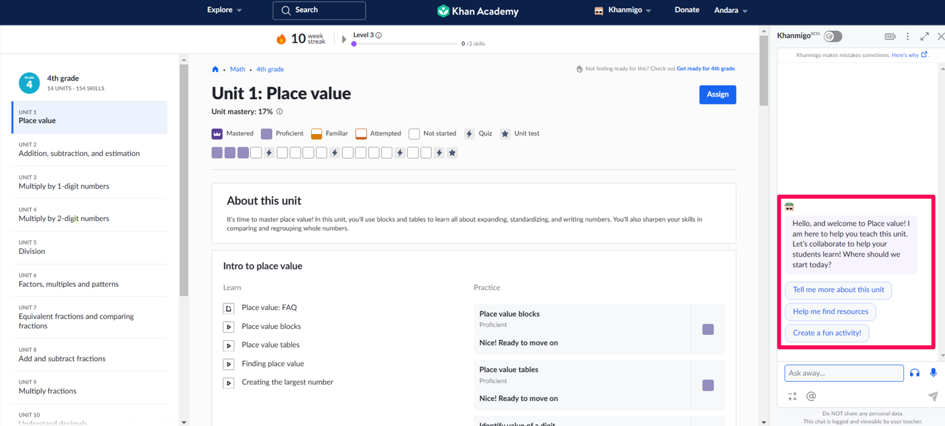Open Unit 6 Factors, multiples and patterns
Image resolution: width=945 pixels, height=426 pixels.
(89, 280)
